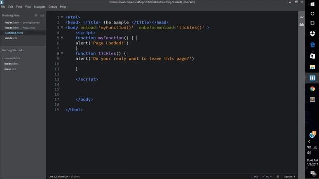Show hidden system tray icons chevron

click(309, 141)
